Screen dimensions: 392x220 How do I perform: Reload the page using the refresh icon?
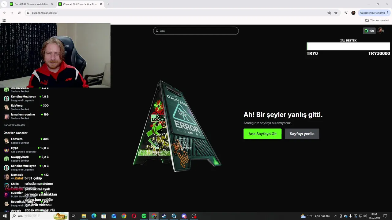[x=19, y=13]
